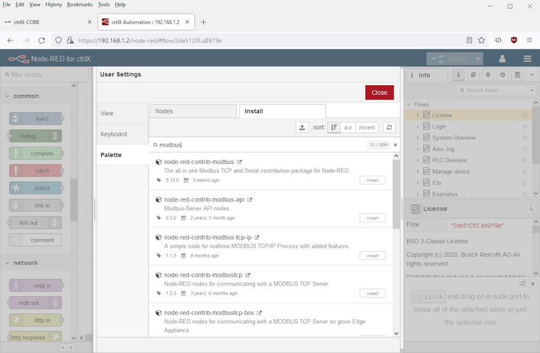This screenshot has width=540, height=353.
Task: Install node-red-contrib-modbus package
Action: [372, 180]
